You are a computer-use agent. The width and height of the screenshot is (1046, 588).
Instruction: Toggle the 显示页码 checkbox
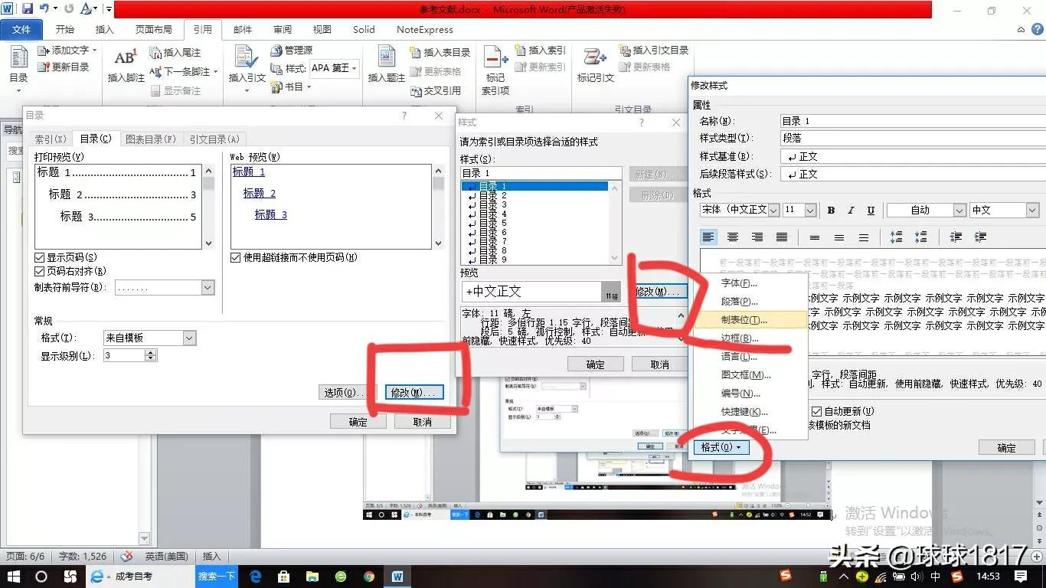click(40, 258)
